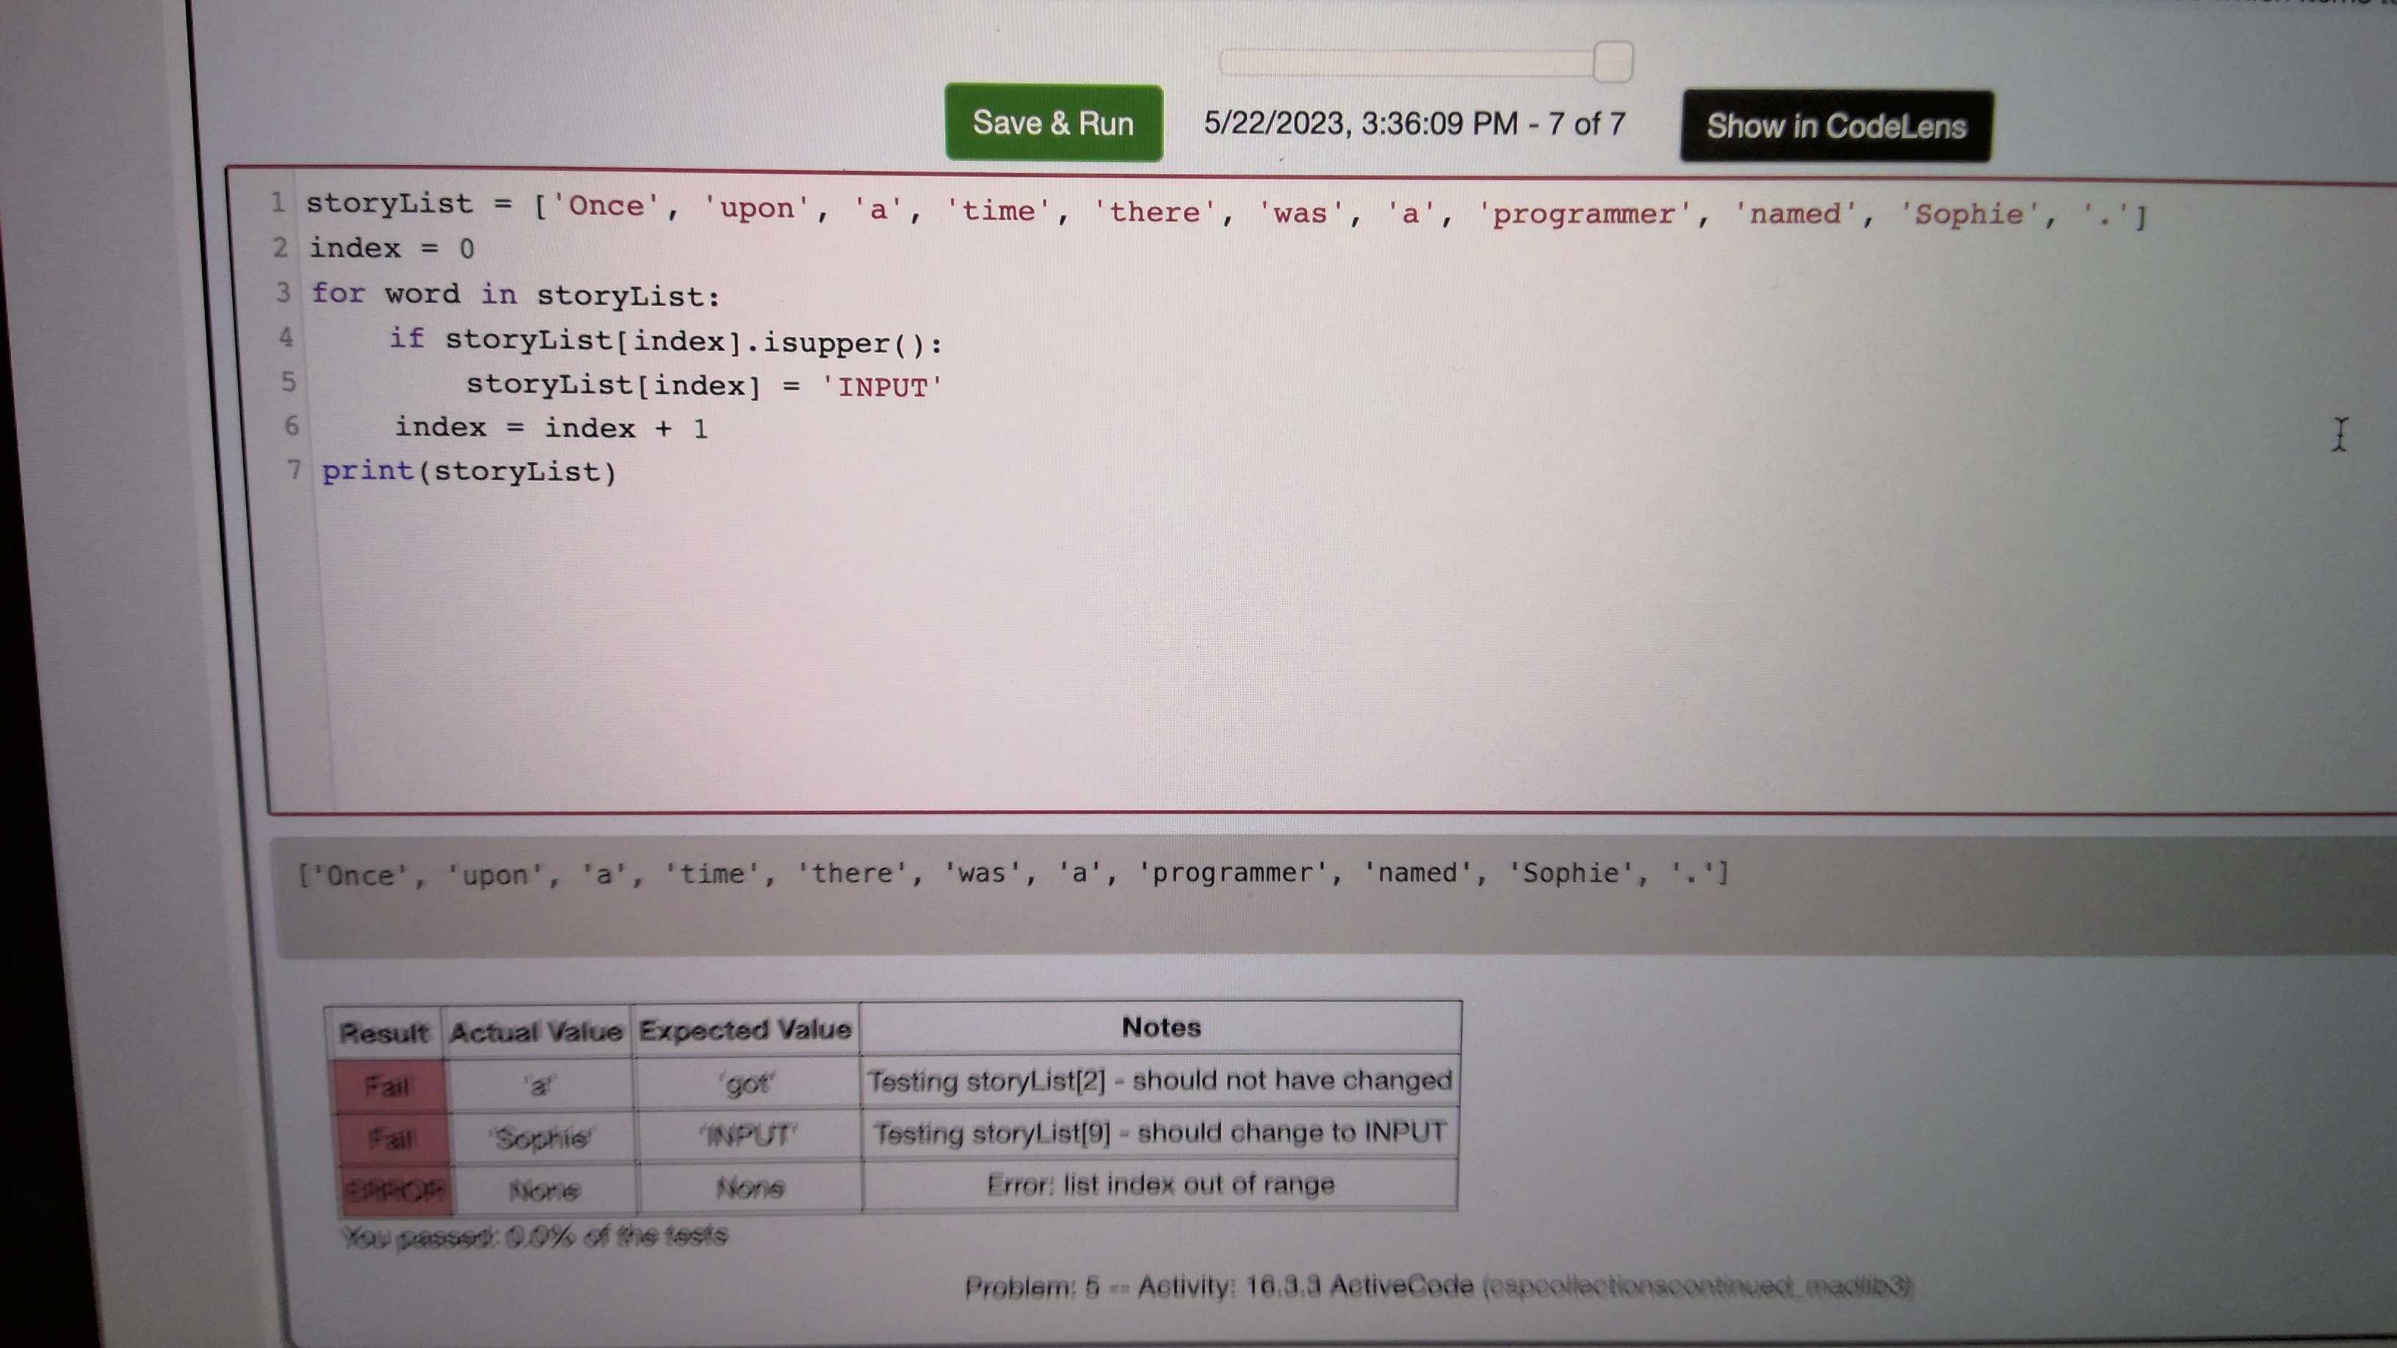Click the Notes column header
2397x1348 pixels.
coord(1160,1025)
